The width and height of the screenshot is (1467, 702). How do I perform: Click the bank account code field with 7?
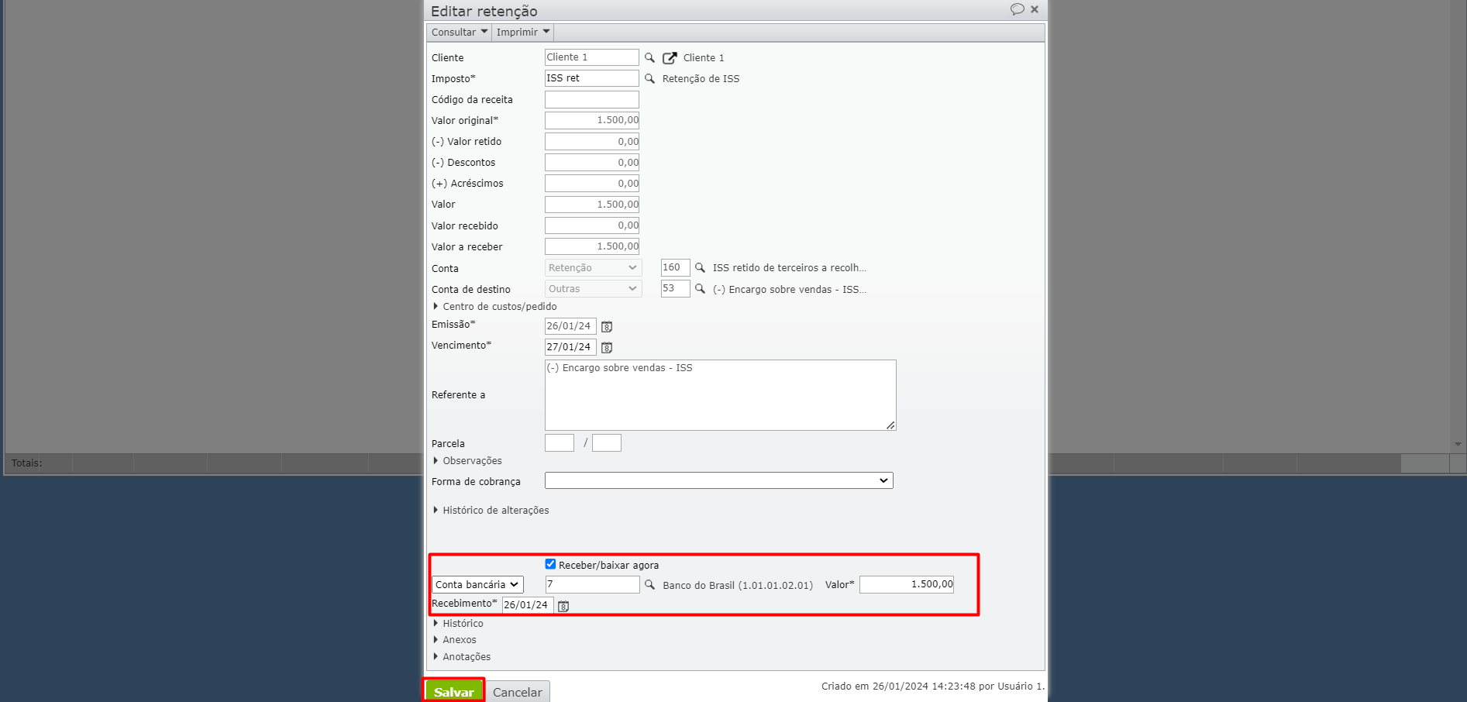click(593, 584)
